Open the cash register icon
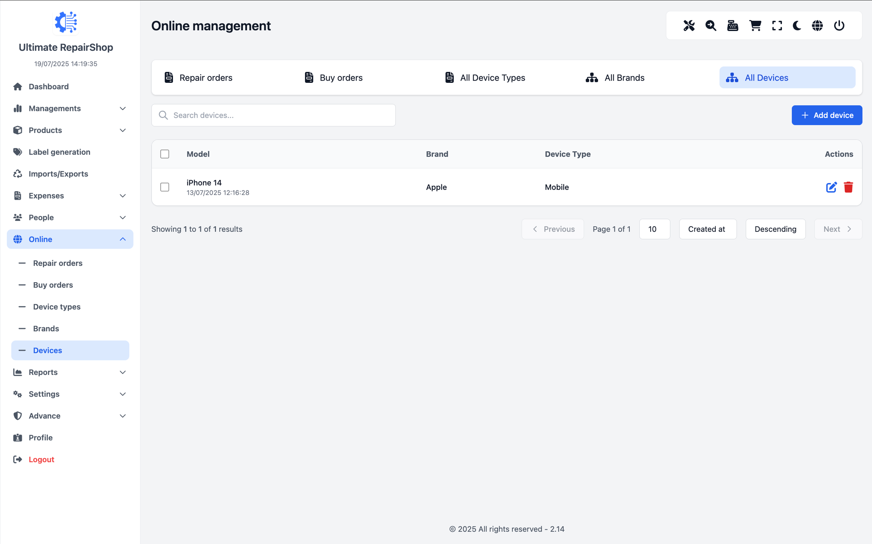The image size is (872, 544). click(x=733, y=26)
